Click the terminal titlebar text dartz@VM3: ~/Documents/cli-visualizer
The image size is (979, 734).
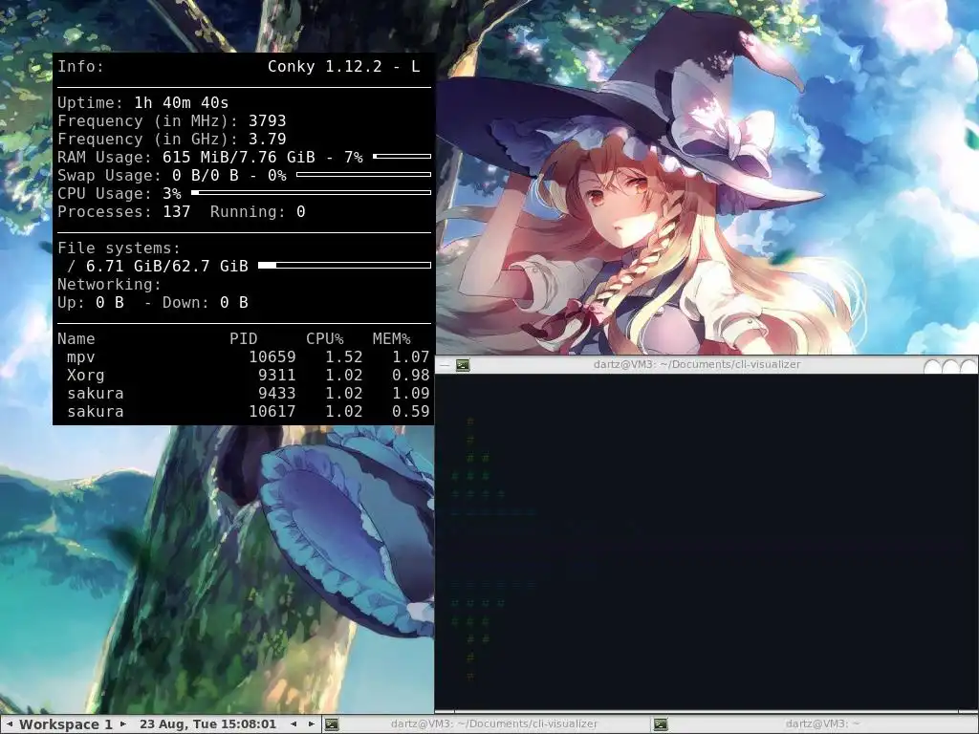point(697,364)
